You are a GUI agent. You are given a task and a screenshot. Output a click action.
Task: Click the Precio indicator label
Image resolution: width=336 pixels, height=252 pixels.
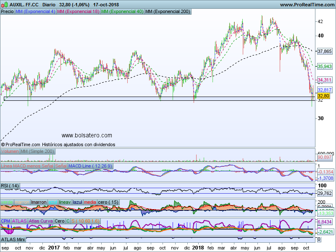[7, 12]
